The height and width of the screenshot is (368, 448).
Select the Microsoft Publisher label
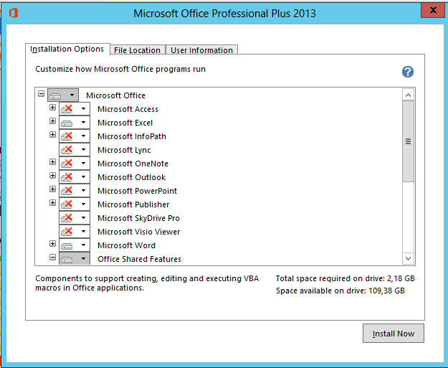tap(133, 204)
